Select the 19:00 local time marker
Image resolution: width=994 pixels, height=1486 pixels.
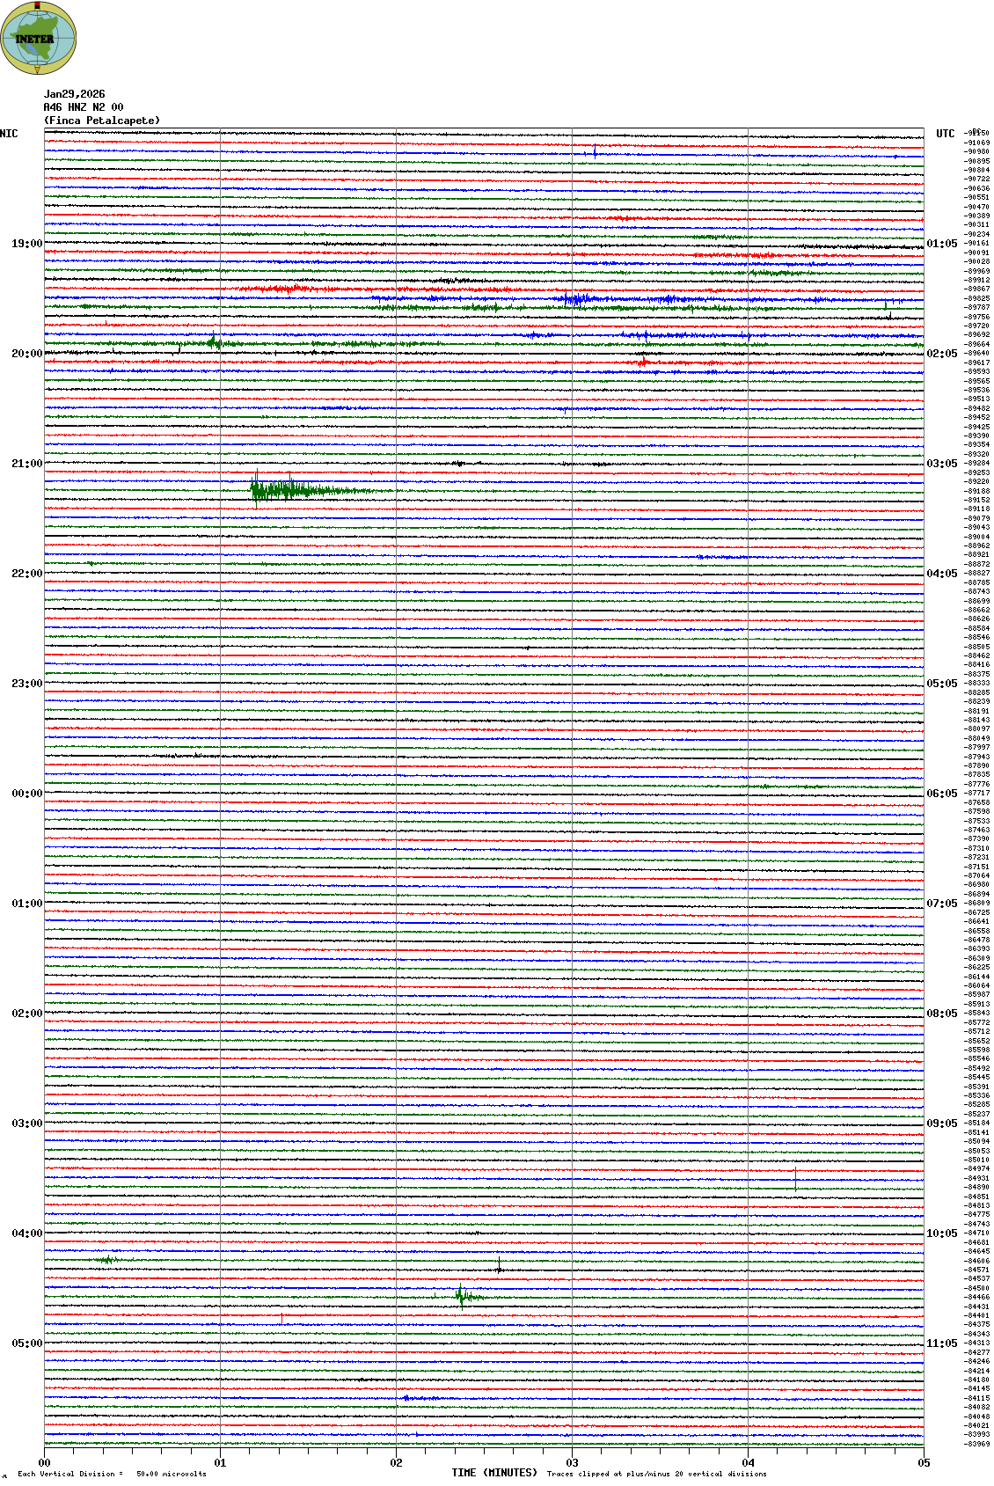pos(26,244)
